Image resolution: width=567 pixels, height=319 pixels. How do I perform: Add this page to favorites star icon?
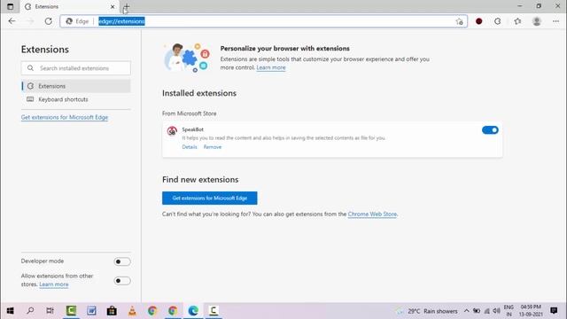(459, 21)
